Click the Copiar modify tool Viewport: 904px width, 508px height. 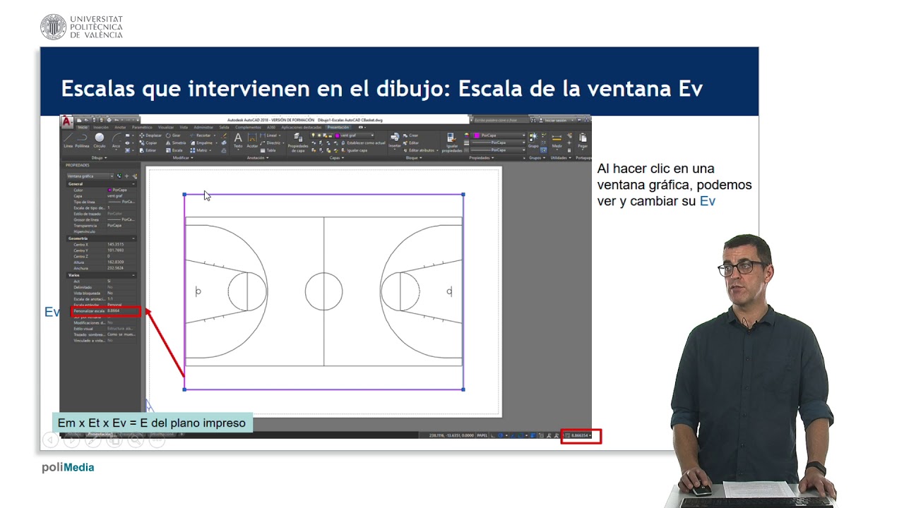pyautogui.click(x=149, y=143)
